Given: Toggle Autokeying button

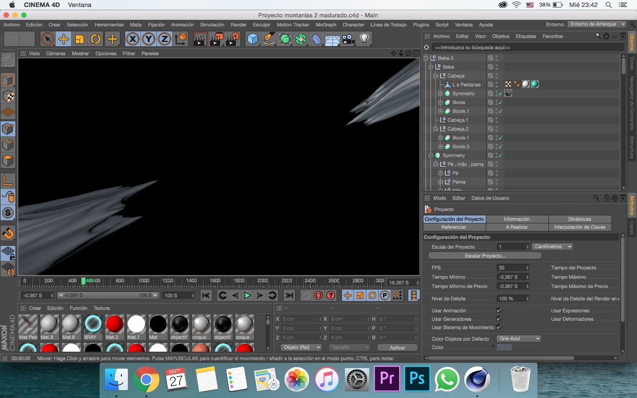Looking at the screenshot, I should 318,296.
